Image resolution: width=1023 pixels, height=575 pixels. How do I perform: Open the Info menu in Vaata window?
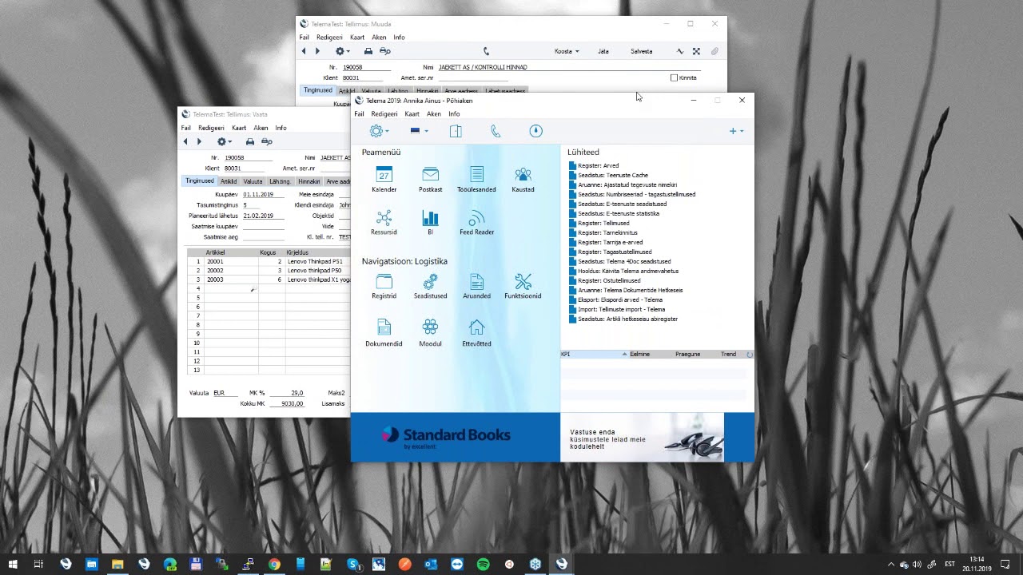click(x=281, y=128)
